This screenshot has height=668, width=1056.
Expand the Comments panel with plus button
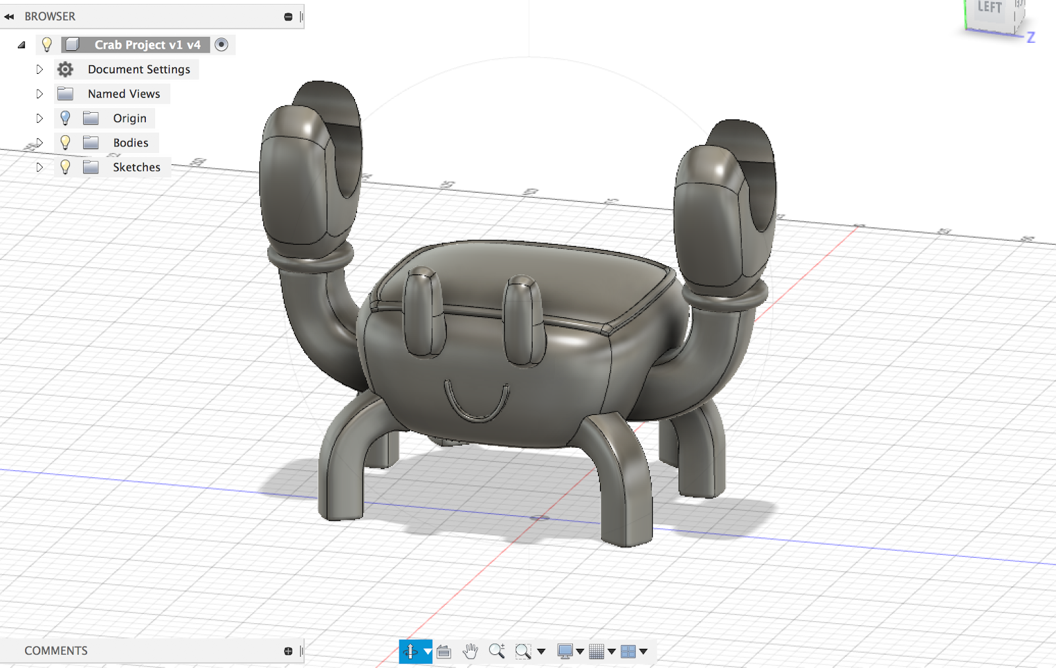[288, 651]
